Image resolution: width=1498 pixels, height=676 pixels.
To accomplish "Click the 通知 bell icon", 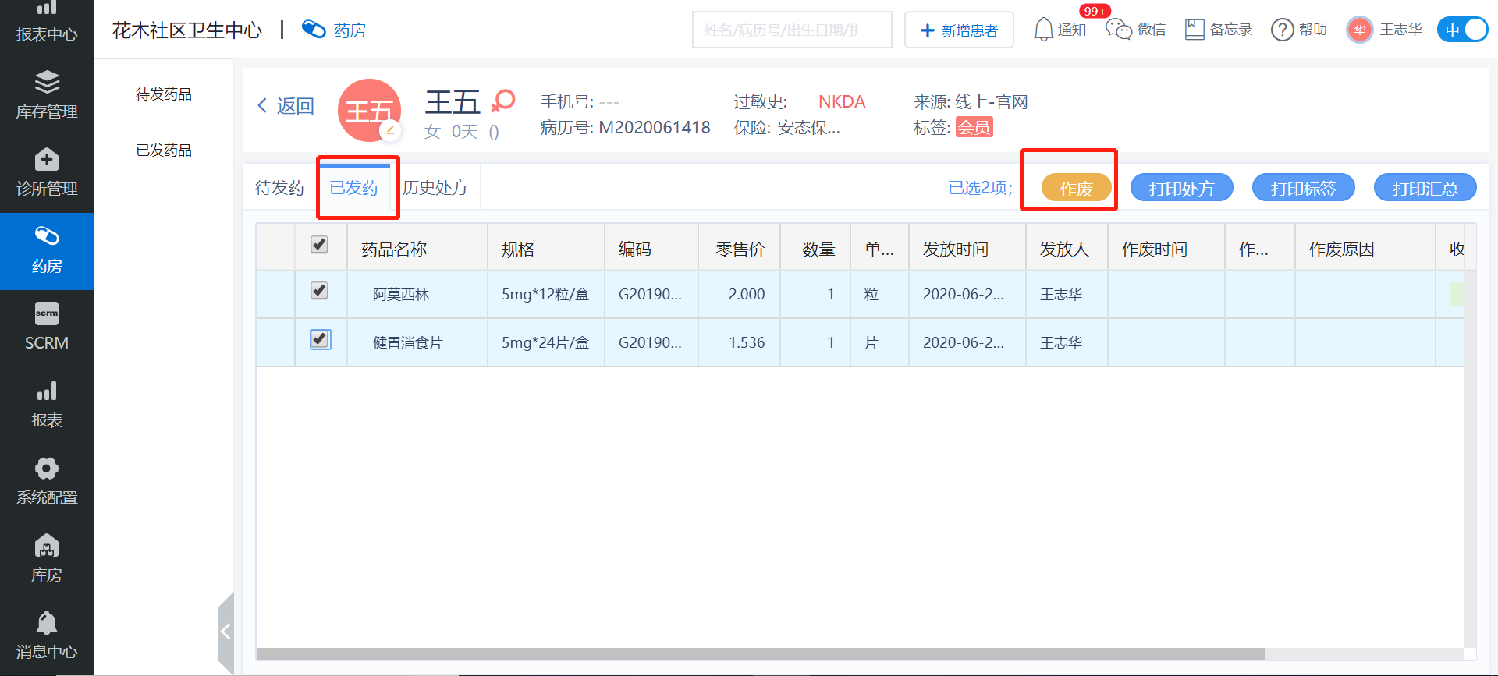I will point(1043,30).
